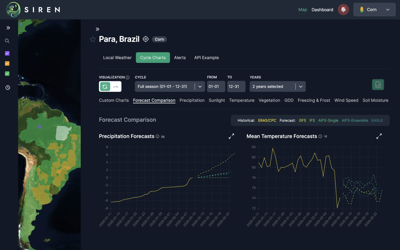
Task: Switch to the Local Weather tab
Action: click(117, 58)
